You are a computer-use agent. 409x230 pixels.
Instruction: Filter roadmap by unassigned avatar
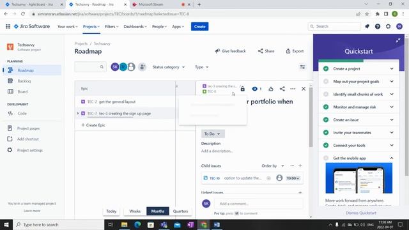(131, 67)
